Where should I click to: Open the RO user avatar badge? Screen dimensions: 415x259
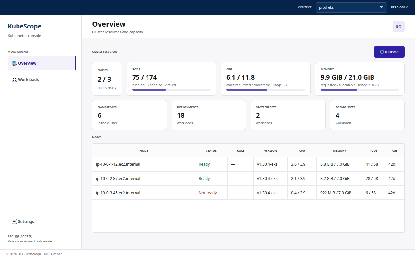(399, 27)
